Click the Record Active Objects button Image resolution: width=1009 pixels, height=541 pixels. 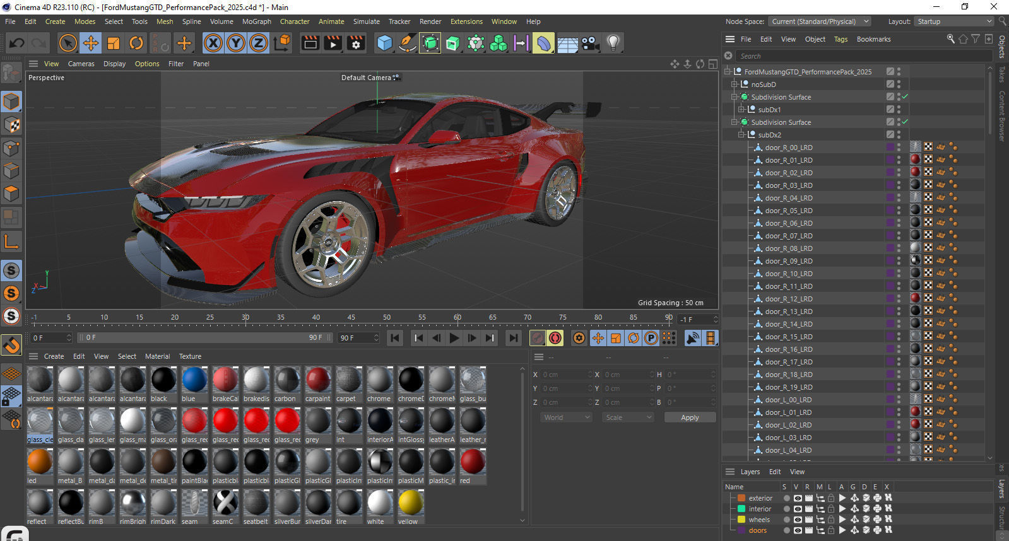[x=537, y=339]
